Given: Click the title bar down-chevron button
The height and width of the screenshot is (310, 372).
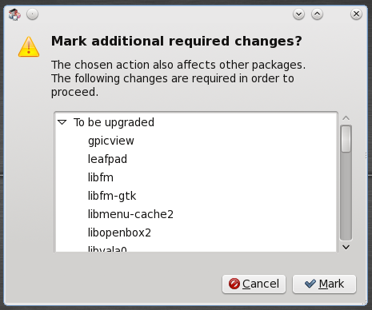Looking at the screenshot, I should [x=298, y=14].
